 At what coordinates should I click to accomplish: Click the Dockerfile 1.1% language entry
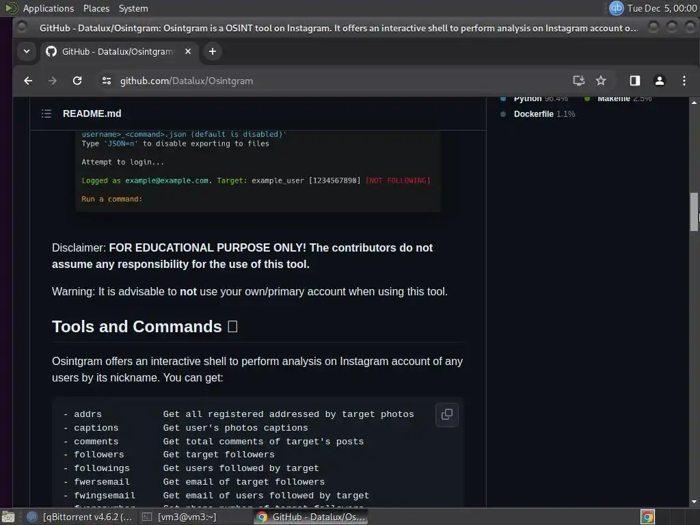(x=539, y=114)
